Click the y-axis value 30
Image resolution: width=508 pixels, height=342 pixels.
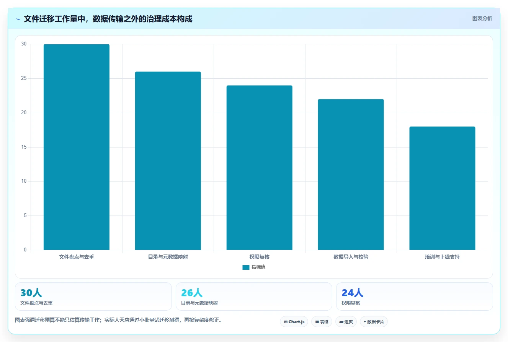24,44
